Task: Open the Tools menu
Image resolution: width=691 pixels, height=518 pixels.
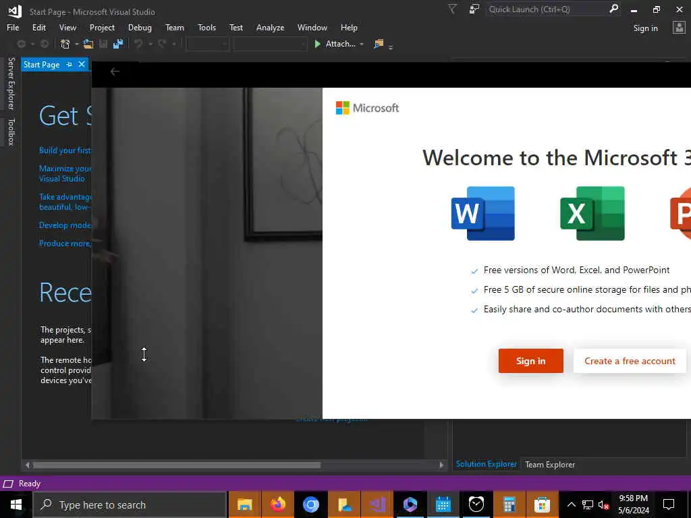Action: (206, 27)
